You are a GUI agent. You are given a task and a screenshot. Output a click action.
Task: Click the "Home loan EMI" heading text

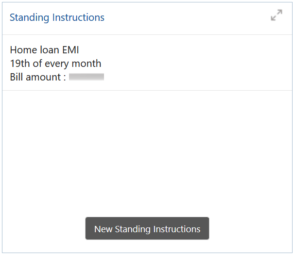pyautogui.click(x=44, y=50)
